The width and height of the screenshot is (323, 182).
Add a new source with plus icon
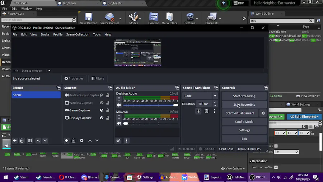click(x=66, y=140)
